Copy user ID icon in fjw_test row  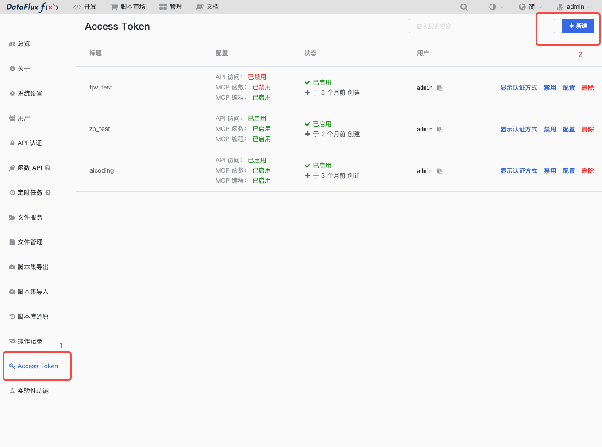pos(440,88)
